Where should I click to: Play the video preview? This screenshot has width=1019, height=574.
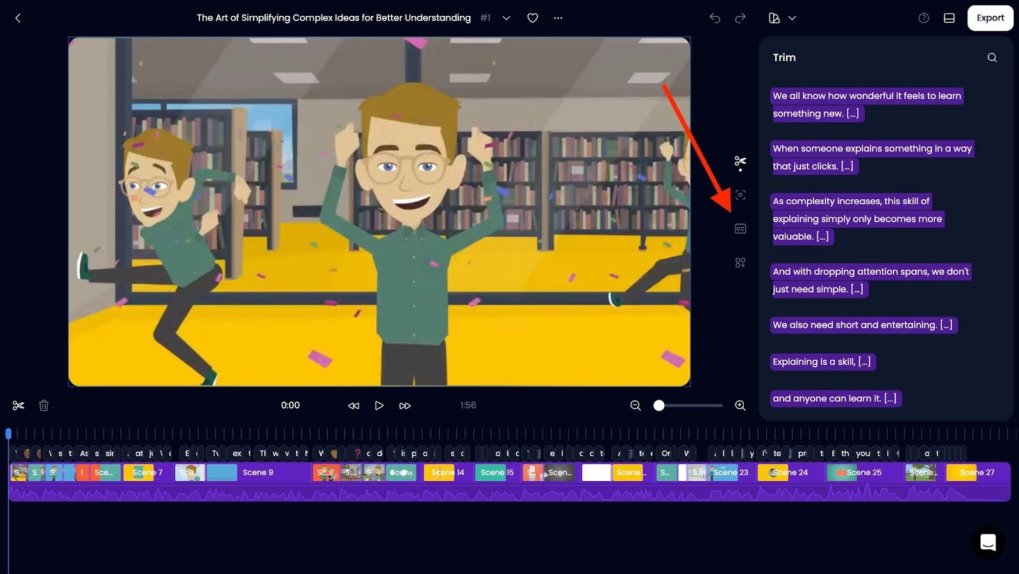[x=379, y=405]
